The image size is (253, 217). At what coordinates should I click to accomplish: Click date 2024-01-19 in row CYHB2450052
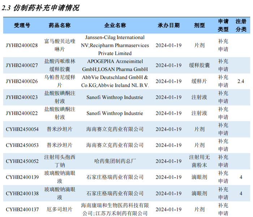point(169,161)
